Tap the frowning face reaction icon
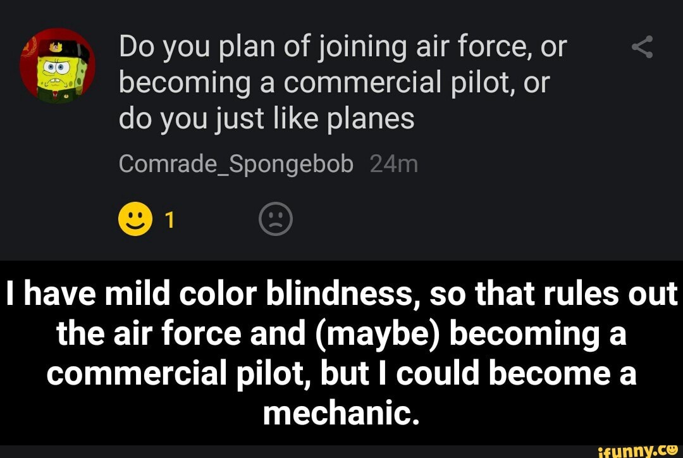Screen dimensions: 683x458 tap(274, 219)
